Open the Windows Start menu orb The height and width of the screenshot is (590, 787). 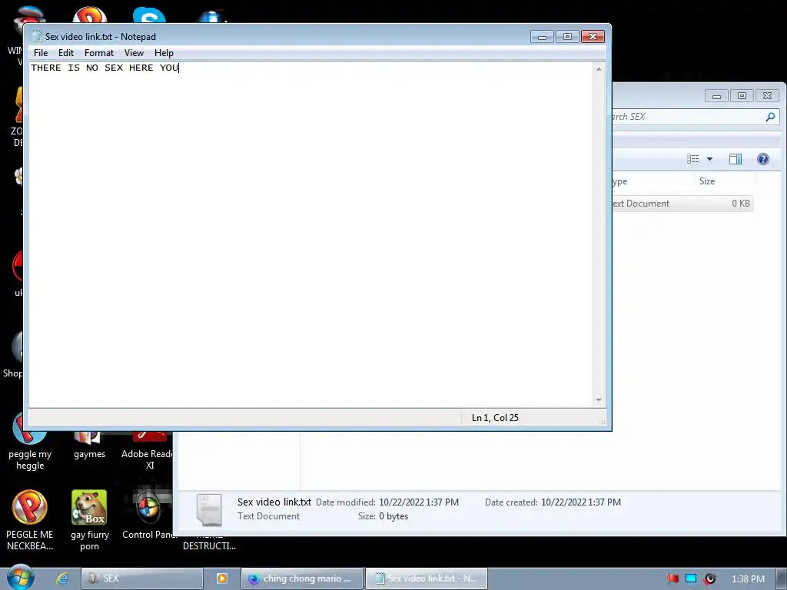pyautogui.click(x=21, y=577)
